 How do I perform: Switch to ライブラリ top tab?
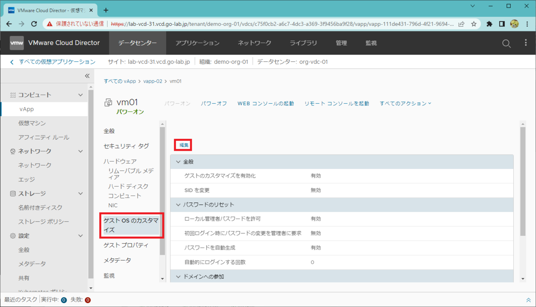pos(303,43)
